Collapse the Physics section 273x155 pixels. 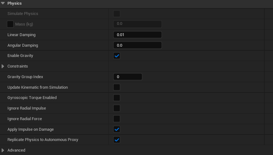pos(3,3)
